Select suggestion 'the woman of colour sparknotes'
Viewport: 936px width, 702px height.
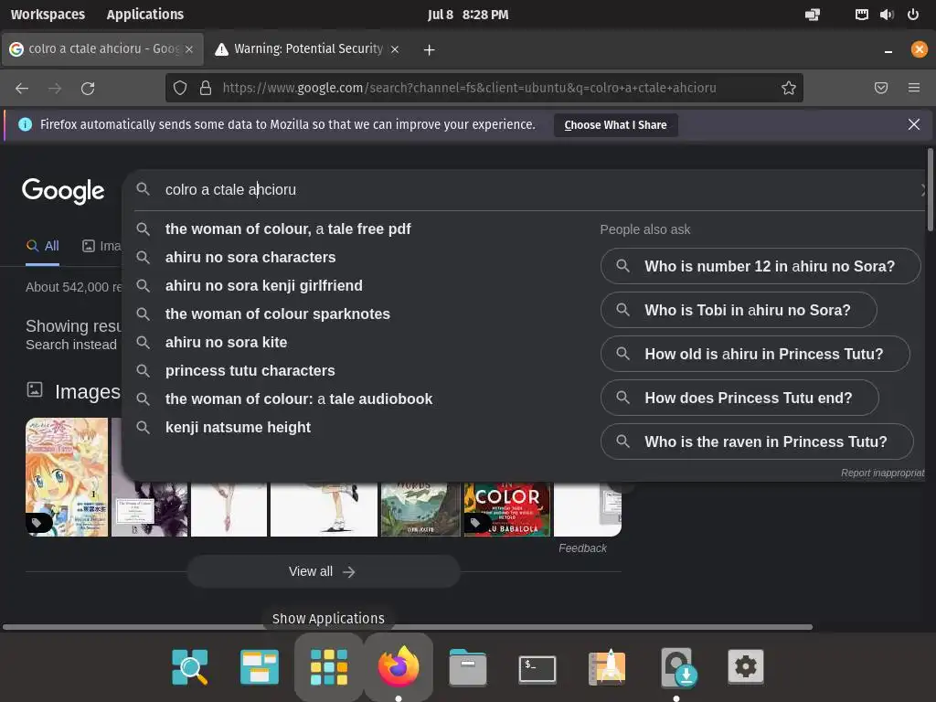(x=278, y=314)
